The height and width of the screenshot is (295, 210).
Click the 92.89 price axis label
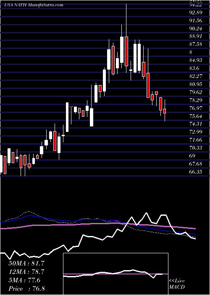click(x=196, y=13)
